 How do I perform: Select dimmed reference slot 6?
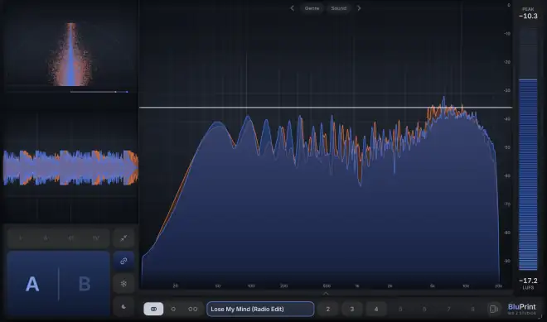[x=424, y=309]
